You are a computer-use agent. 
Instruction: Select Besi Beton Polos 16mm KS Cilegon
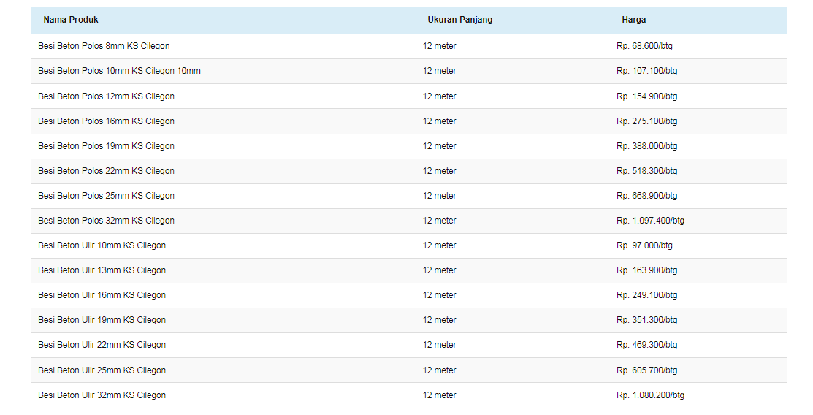[x=107, y=121]
